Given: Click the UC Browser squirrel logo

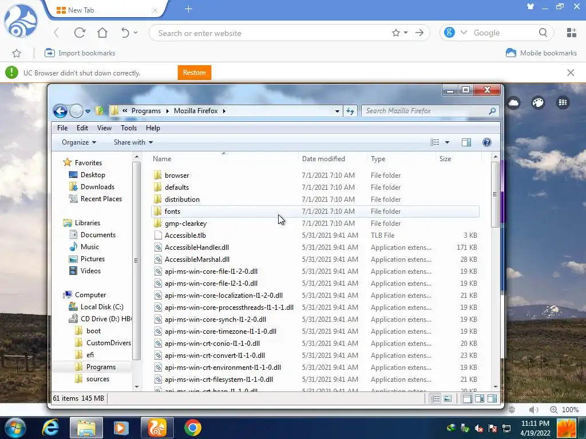Looking at the screenshot, I should pos(21,21).
